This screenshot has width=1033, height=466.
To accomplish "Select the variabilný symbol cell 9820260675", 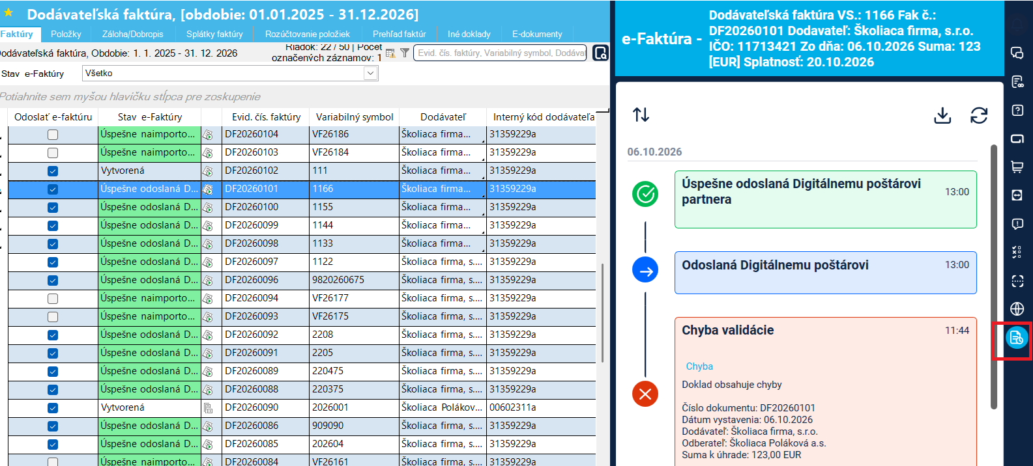I will click(355, 280).
